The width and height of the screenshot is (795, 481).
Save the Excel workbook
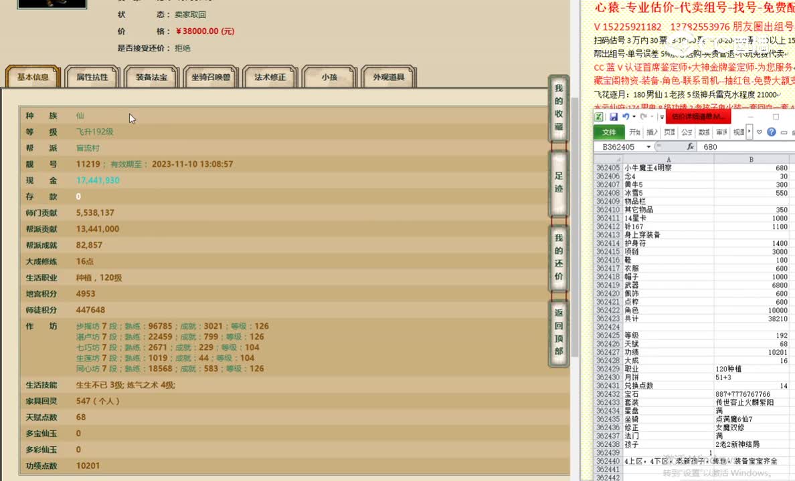(614, 117)
